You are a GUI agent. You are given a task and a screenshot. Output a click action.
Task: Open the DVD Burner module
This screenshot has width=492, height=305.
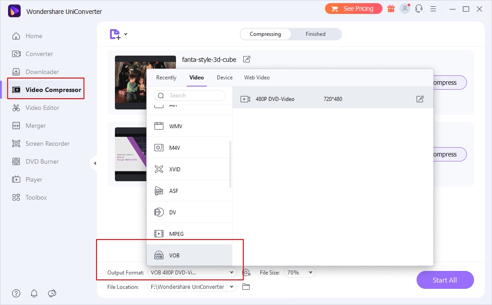pyautogui.click(x=35, y=162)
